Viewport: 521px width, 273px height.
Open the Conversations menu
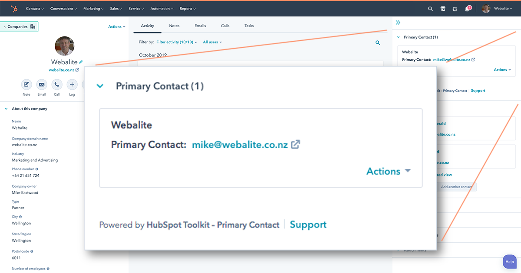[63, 9]
